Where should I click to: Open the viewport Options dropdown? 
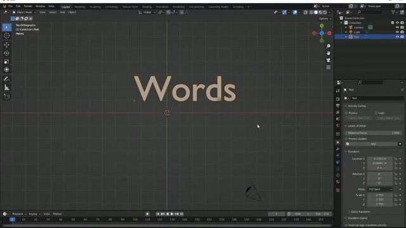[325, 18]
